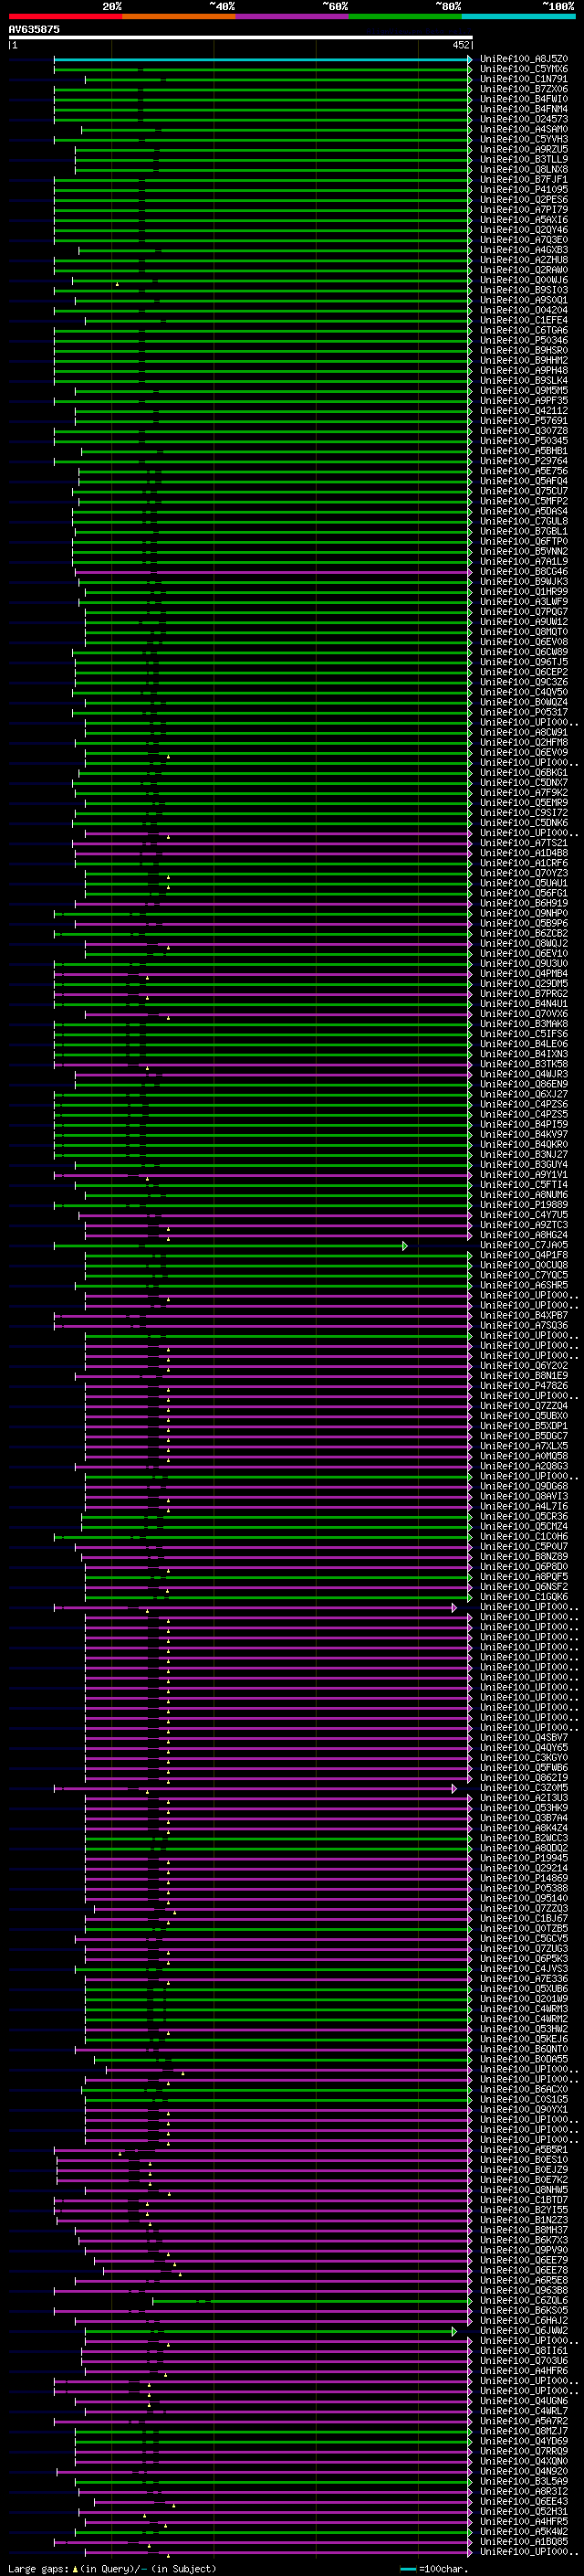The image size is (584, 2576).
Task: Select hit label UniRef100_Q0TZB5
Action: click(524, 1928)
